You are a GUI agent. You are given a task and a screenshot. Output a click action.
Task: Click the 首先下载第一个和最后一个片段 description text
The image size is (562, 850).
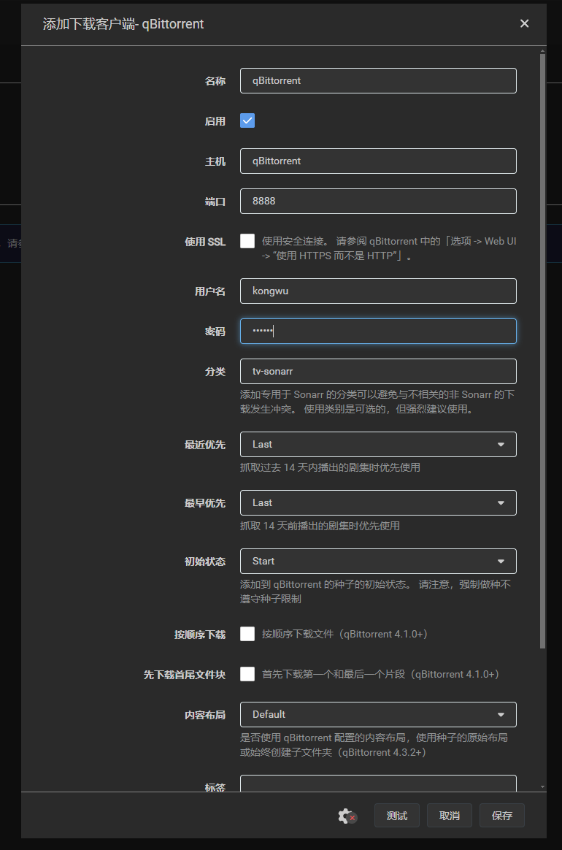point(380,674)
